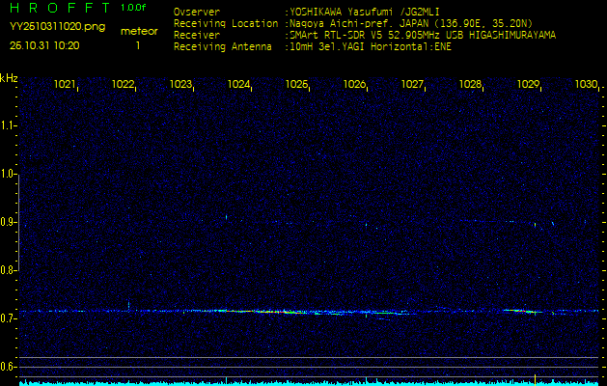607x386 pixels.
Task: Click the bright meteor echo below 1029
Action: [521, 311]
